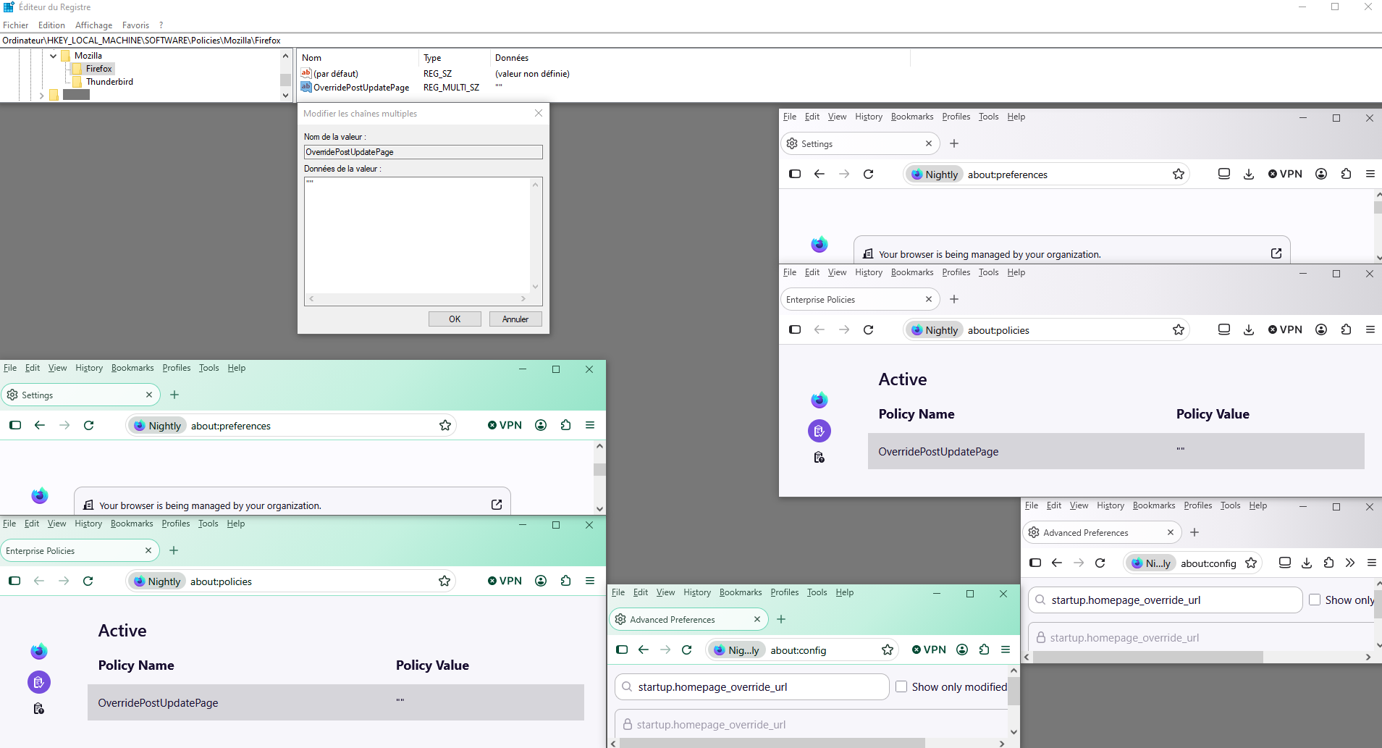Click the 'Données' column header in Registry Editor
Screen dimensions: 1382x748
pos(512,58)
